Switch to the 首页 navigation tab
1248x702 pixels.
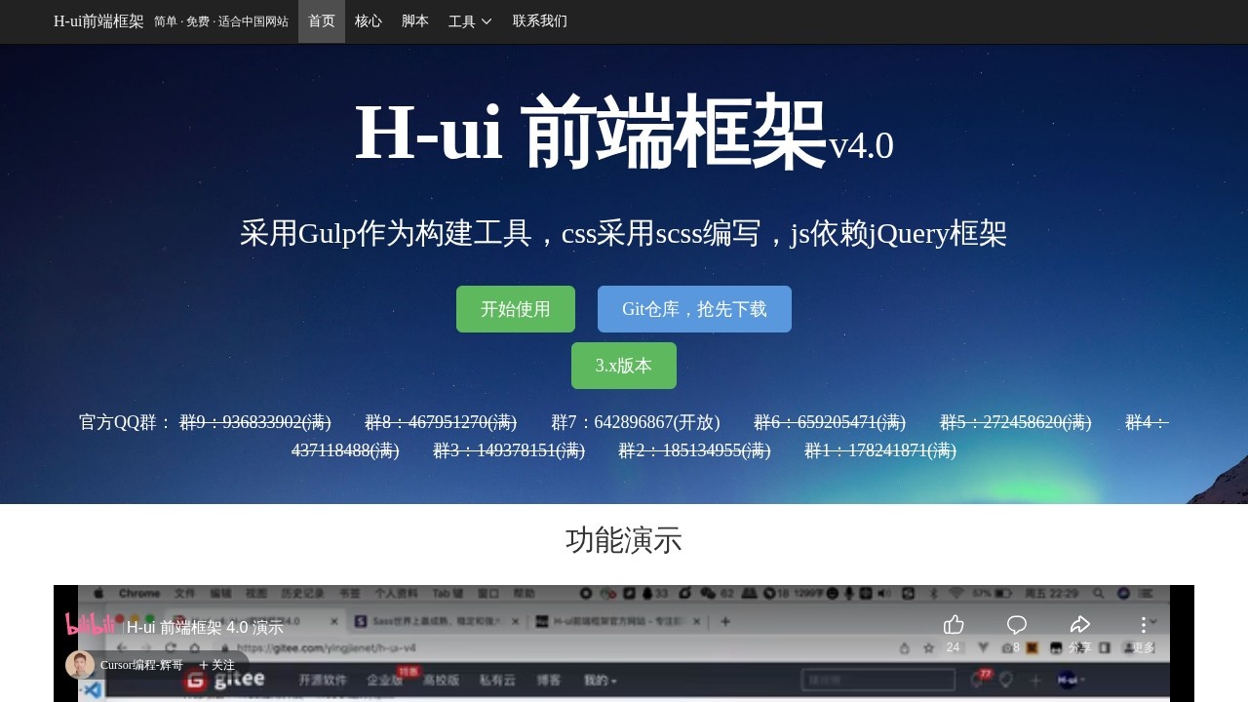coord(321,20)
